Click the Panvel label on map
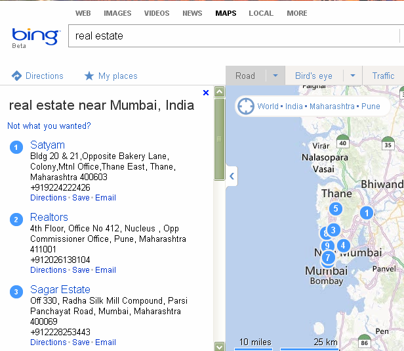The image size is (404, 351). (384, 269)
